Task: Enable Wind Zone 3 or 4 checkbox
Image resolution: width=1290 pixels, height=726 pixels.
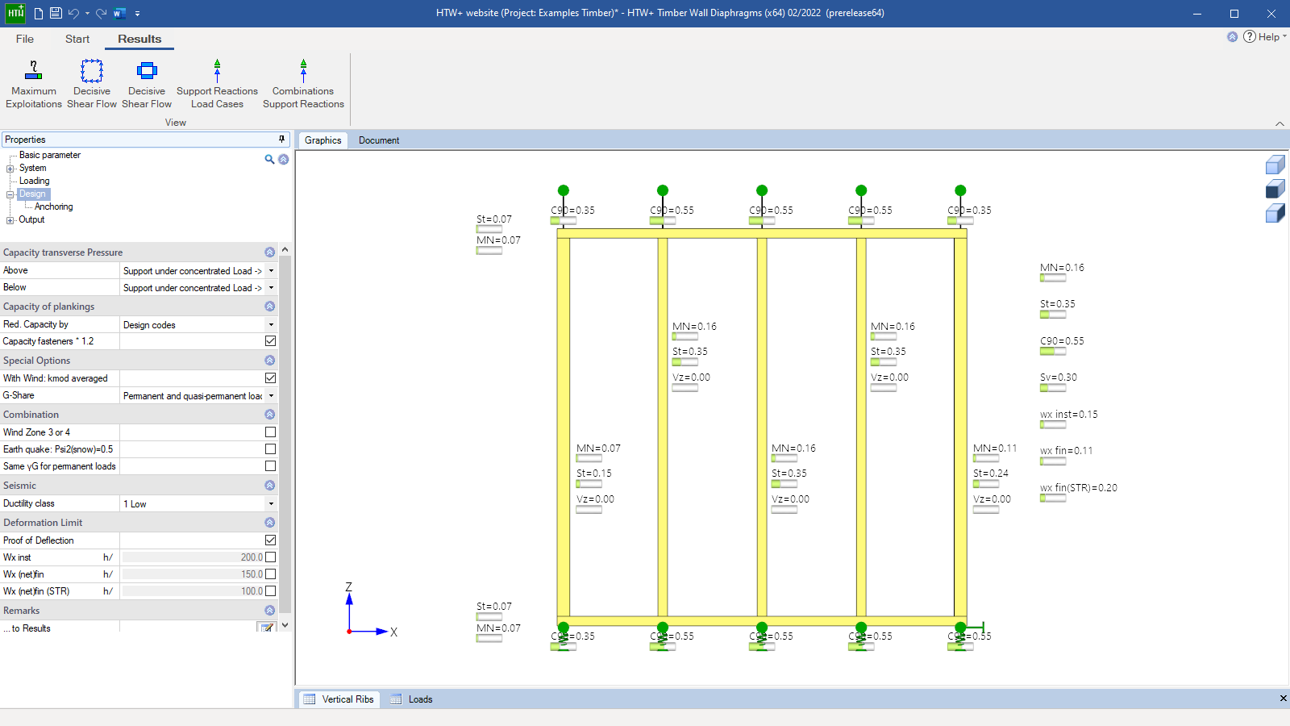Action: click(270, 432)
